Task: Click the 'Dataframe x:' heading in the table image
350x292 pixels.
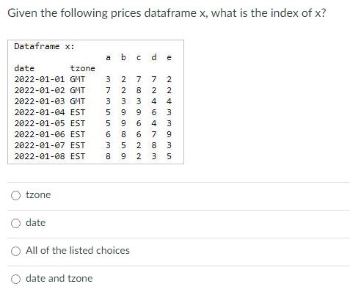Action: [x=44, y=46]
